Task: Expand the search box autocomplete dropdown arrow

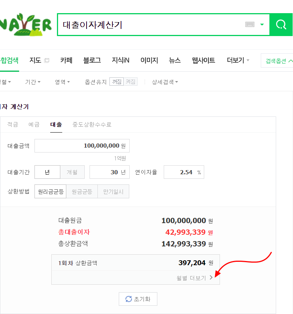Action: [262, 25]
